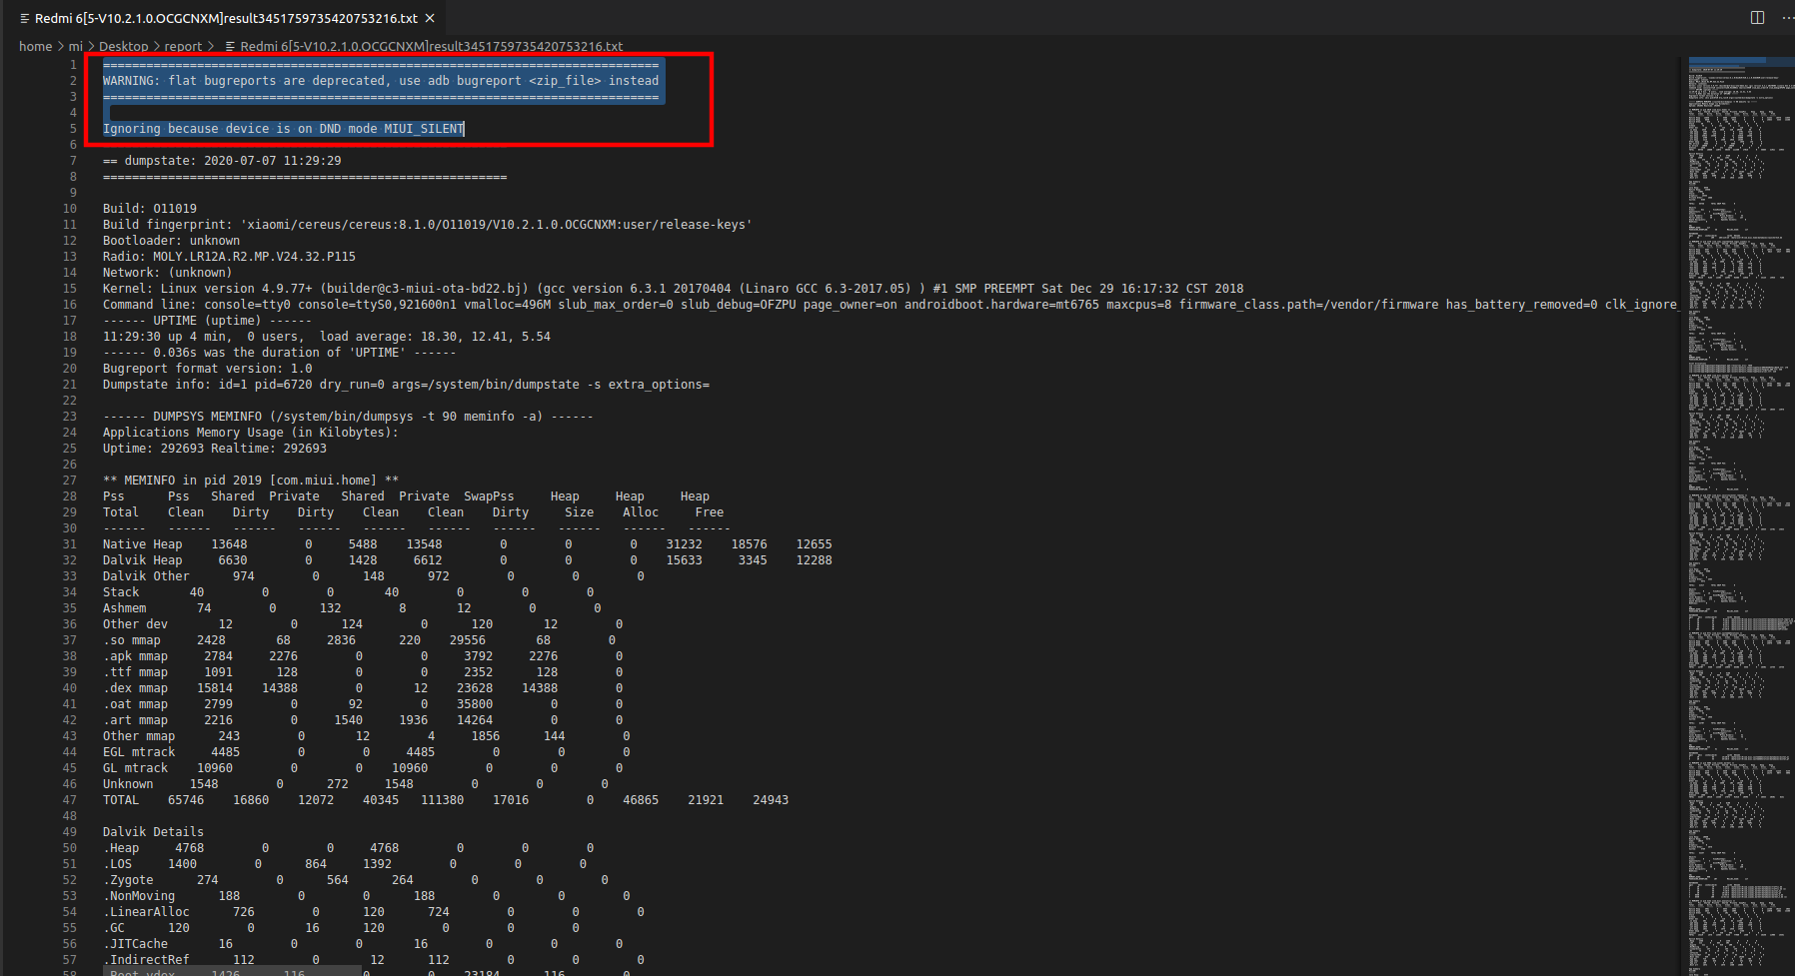Click the '.JITCache' row
This screenshot has width=1795, height=976.
363,944
